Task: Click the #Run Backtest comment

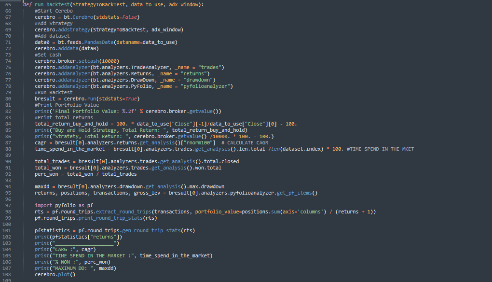Action: [x=54, y=92]
